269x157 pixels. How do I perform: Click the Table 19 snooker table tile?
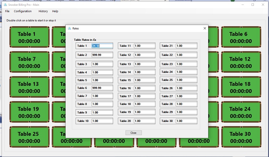point(29,112)
